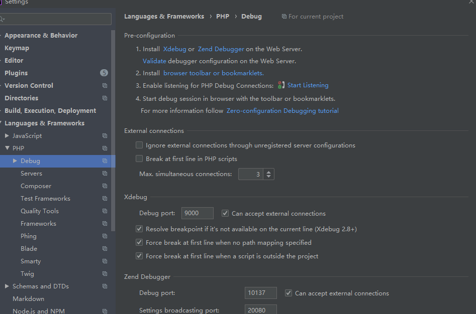The image size is (476, 314).
Task: Toggle Zend Debugger Can accept external connections checkbox
Action: coord(289,293)
